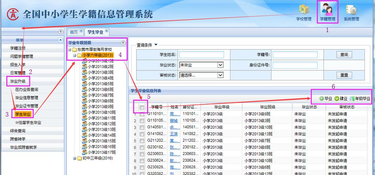375x175 pixels.
Task: Click folder icon of 东莞市厚街海月学校
Action: 74,50
